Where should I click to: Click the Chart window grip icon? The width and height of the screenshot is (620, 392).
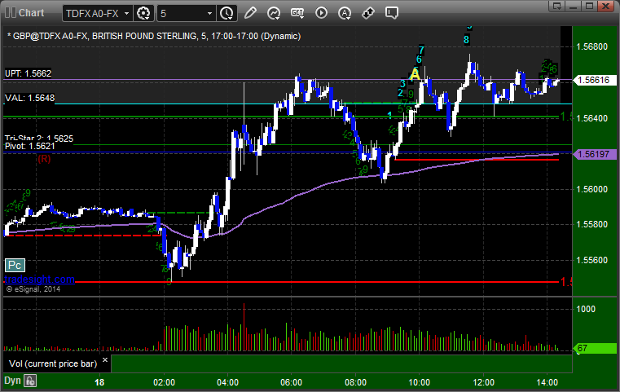[11, 13]
